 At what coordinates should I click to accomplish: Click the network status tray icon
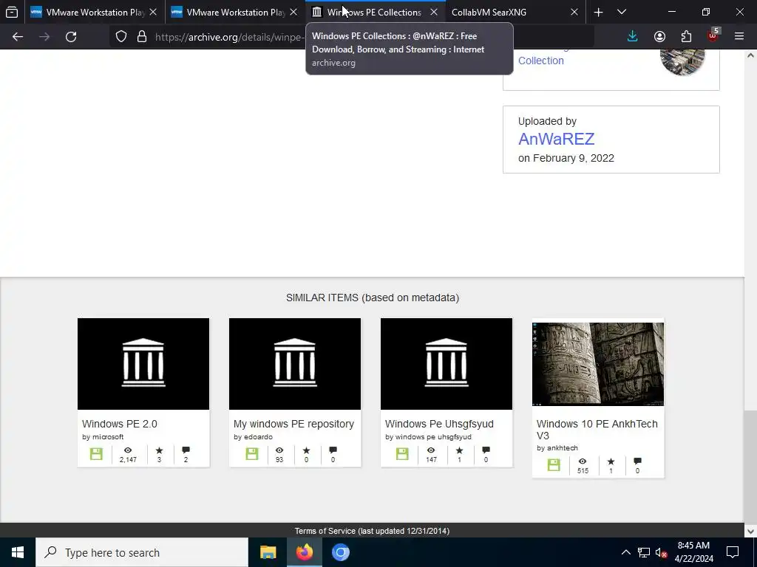pyautogui.click(x=644, y=552)
